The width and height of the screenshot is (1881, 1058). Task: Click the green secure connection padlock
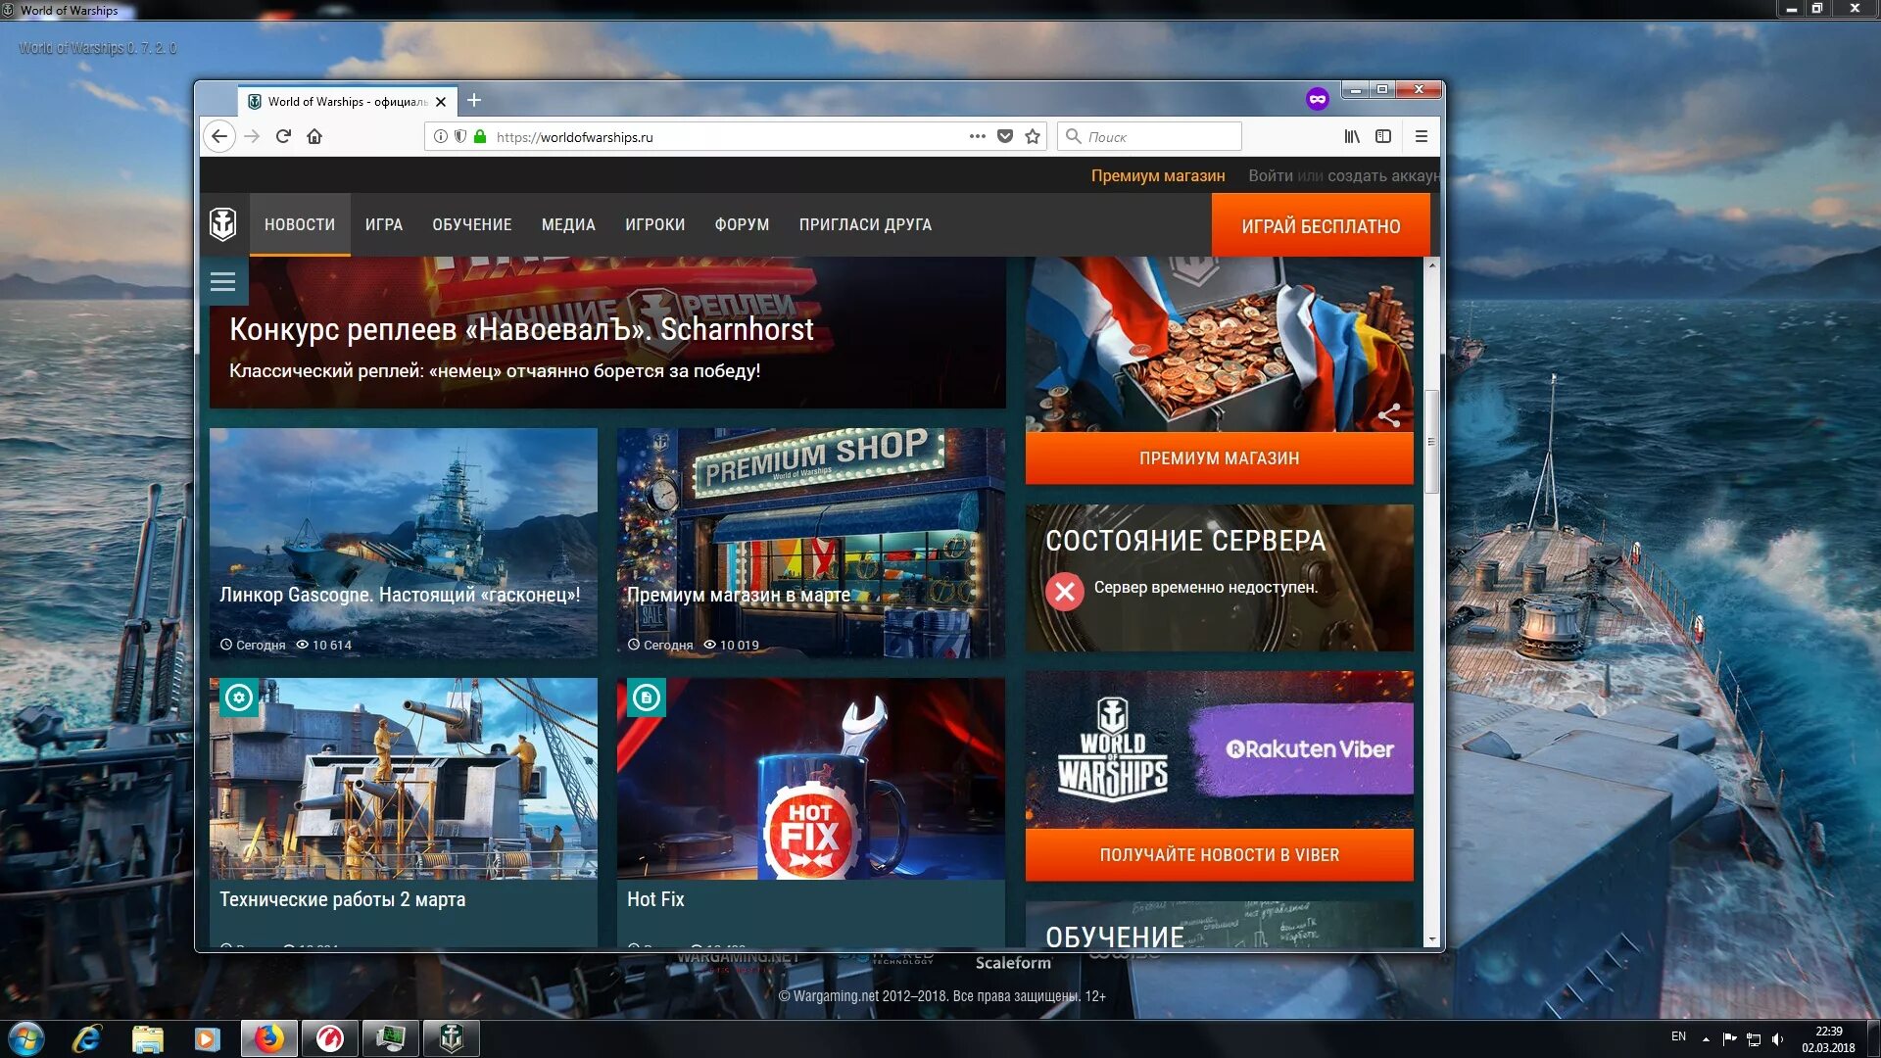click(x=480, y=136)
